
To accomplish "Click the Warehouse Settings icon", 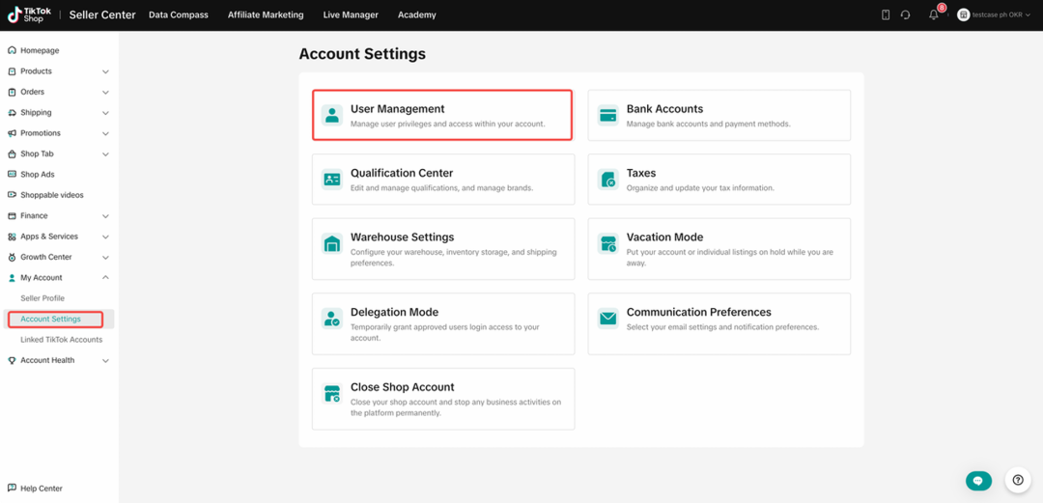I will pos(332,243).
